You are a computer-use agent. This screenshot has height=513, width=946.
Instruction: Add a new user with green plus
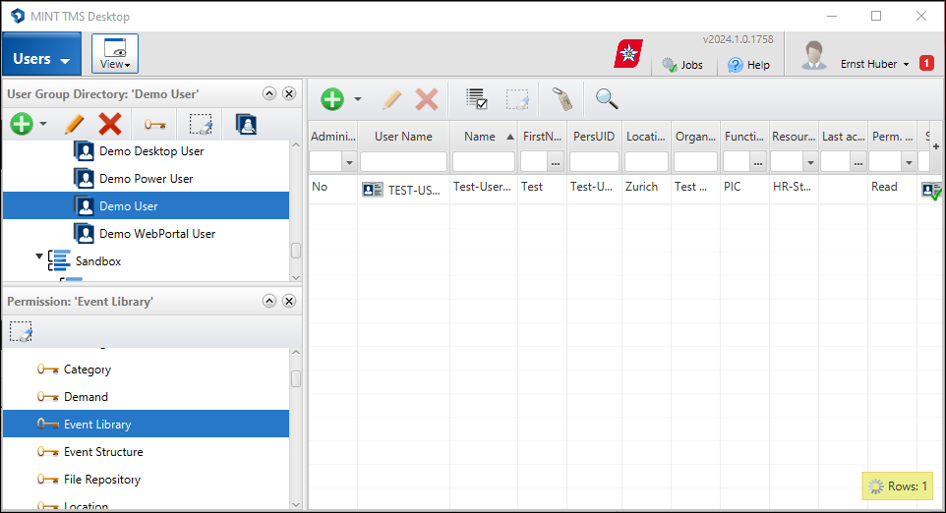(332, 99)
